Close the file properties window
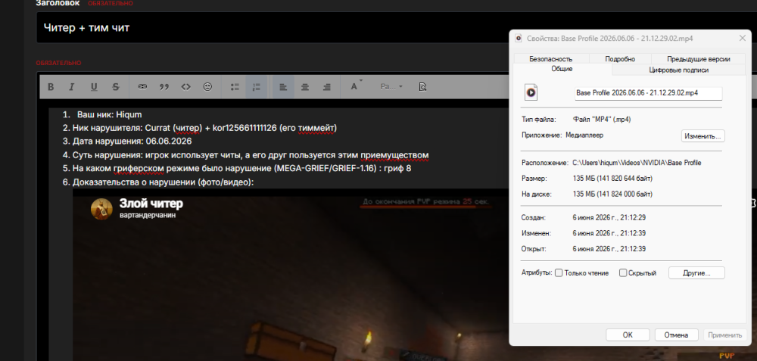Screen dimensions: 757x361 click(743, 38)
